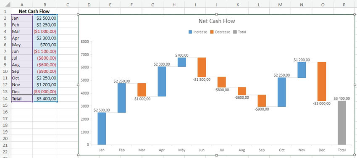This screenshot has height=158, width=357.
Task: Select column P header
Action: coord(344,5)
